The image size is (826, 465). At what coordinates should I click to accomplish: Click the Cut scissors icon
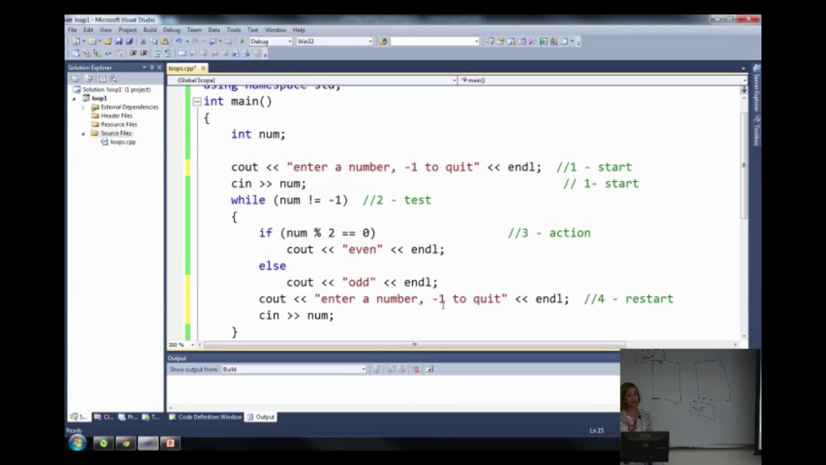(x=143, y=41)
